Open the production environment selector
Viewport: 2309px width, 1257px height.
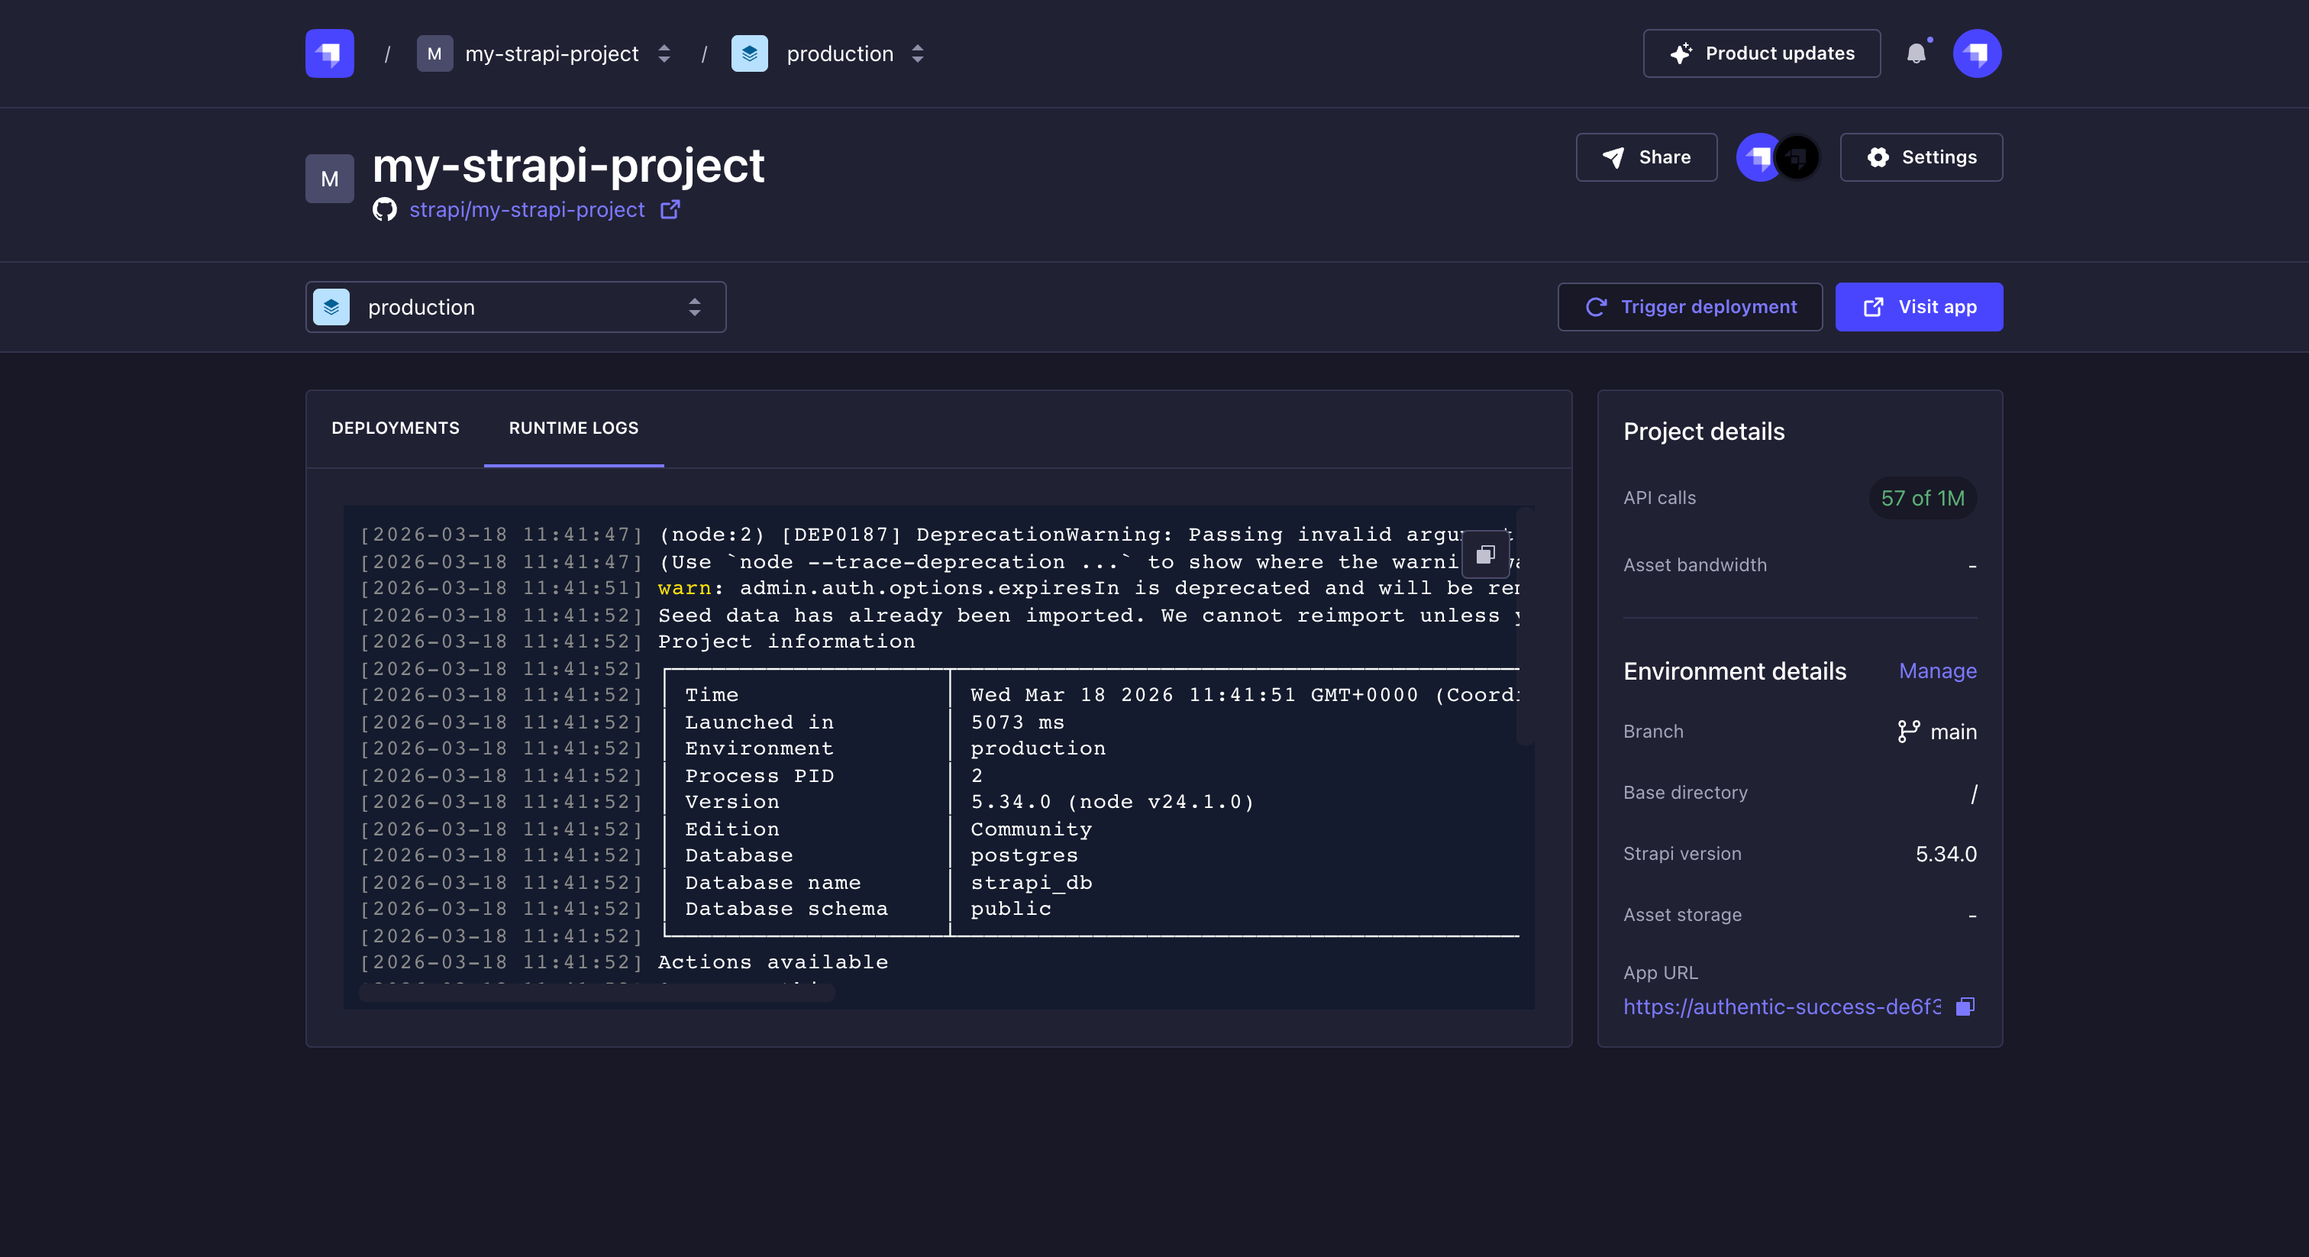click(515, 307)
